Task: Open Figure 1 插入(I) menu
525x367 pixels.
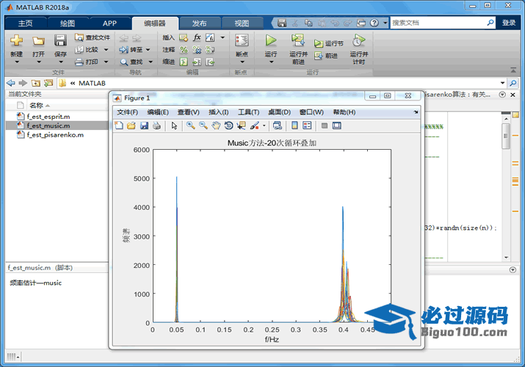Action: 218,112
